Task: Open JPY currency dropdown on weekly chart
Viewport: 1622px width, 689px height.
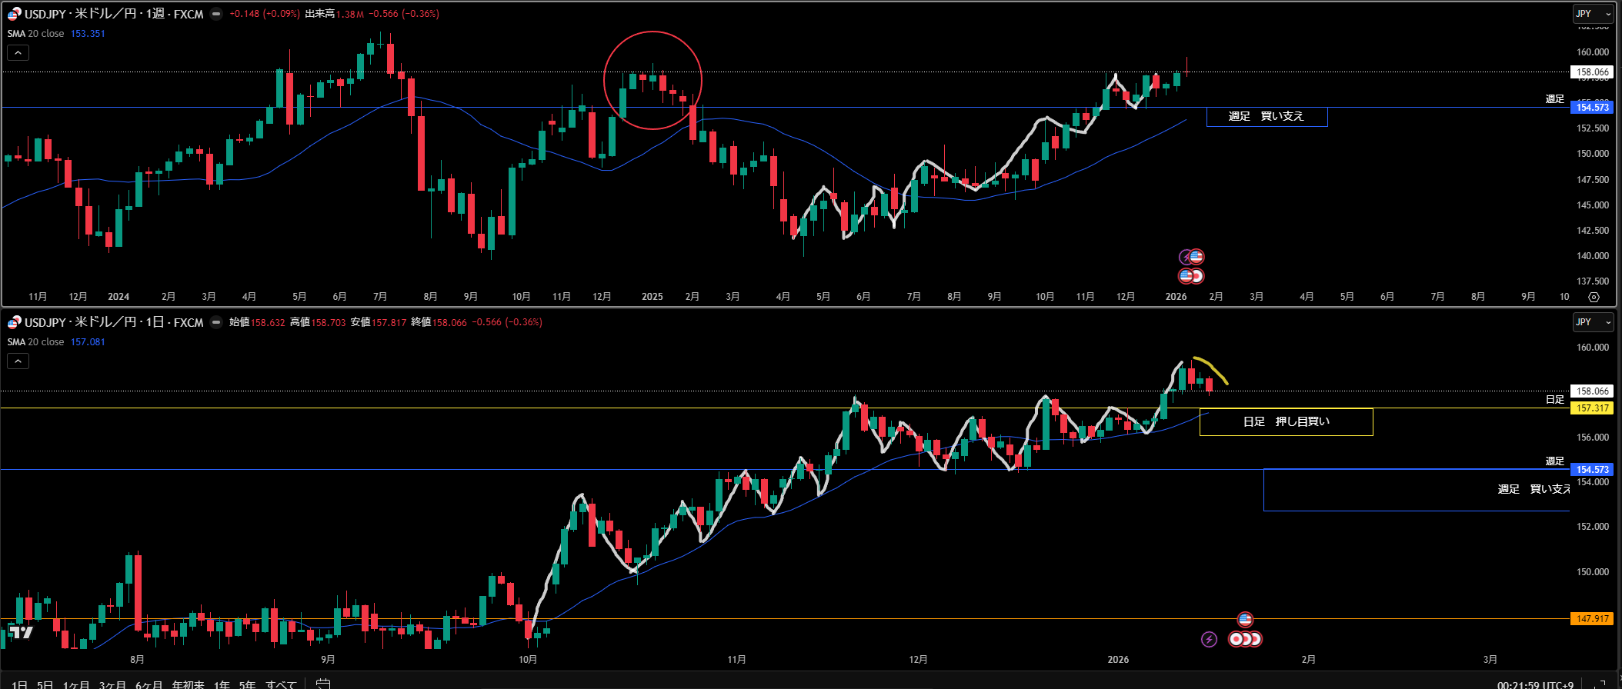Action: 1592,14
